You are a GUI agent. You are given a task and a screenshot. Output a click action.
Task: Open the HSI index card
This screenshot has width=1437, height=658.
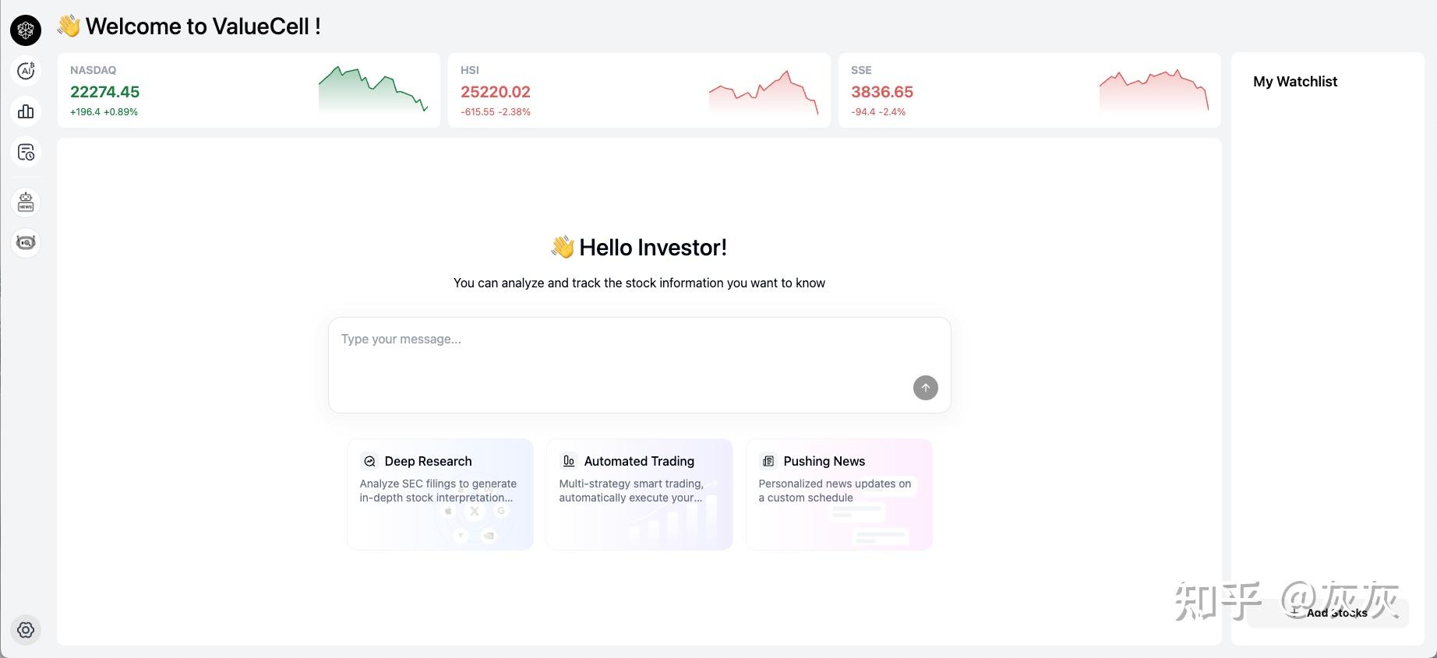pyautogui.click(x=584, y=90)
